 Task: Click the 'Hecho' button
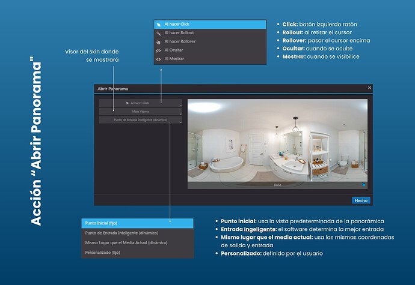click(x=361, y=200)
